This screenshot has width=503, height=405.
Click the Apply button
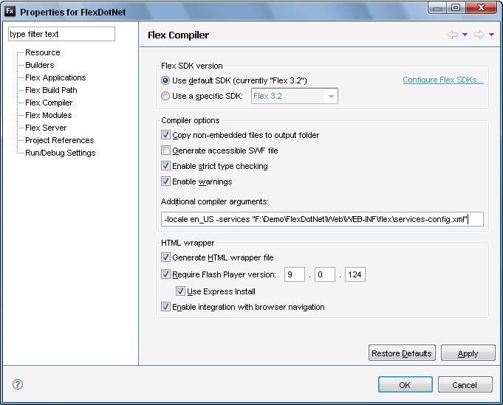[x=468, y=353]
